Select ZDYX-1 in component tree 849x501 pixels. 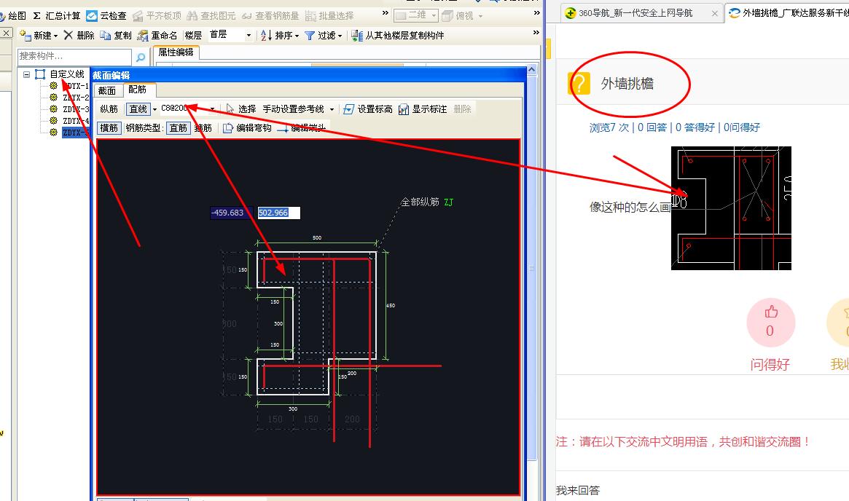(x=75, y=86)
